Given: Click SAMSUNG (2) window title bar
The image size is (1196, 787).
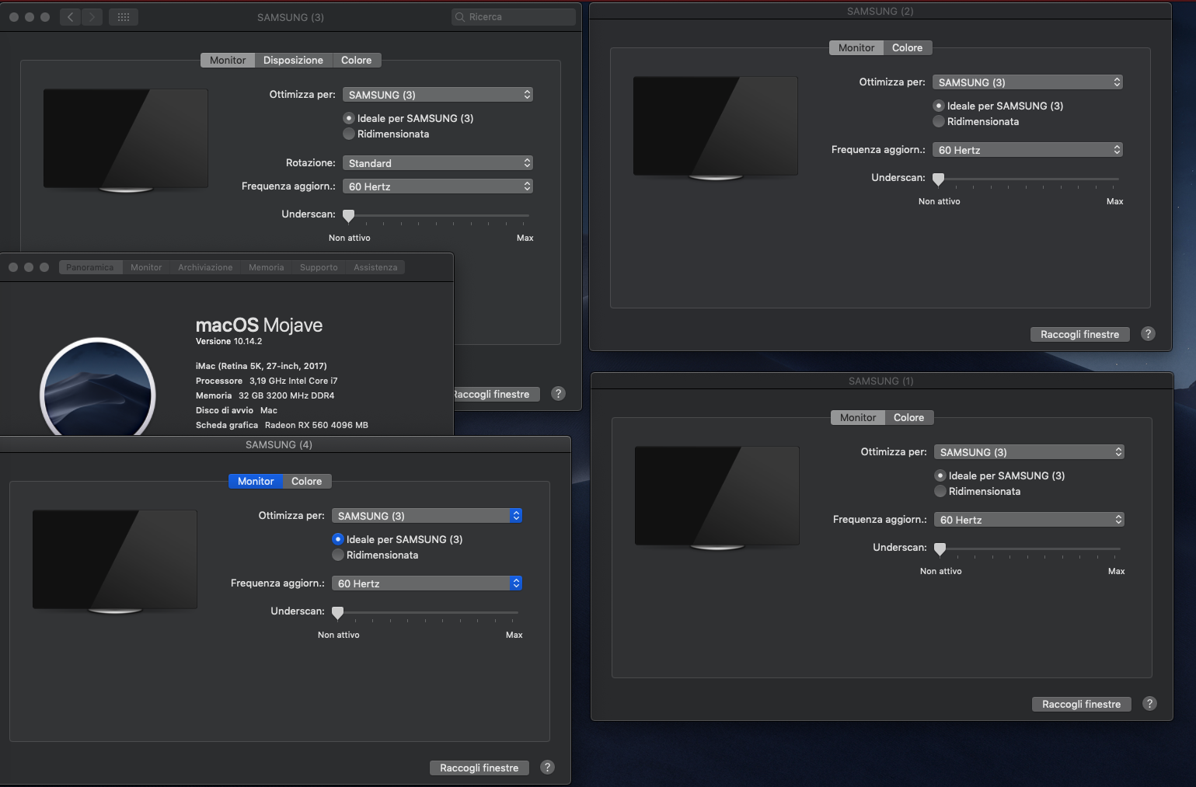Looking at the screenshot, I should [880, 11].
